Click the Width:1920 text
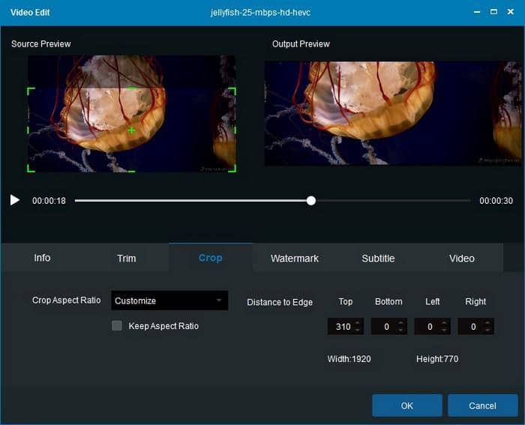Image resolution: width=525 pixels, height=425 pixels. pyautogui.click(x=349, y=359)
